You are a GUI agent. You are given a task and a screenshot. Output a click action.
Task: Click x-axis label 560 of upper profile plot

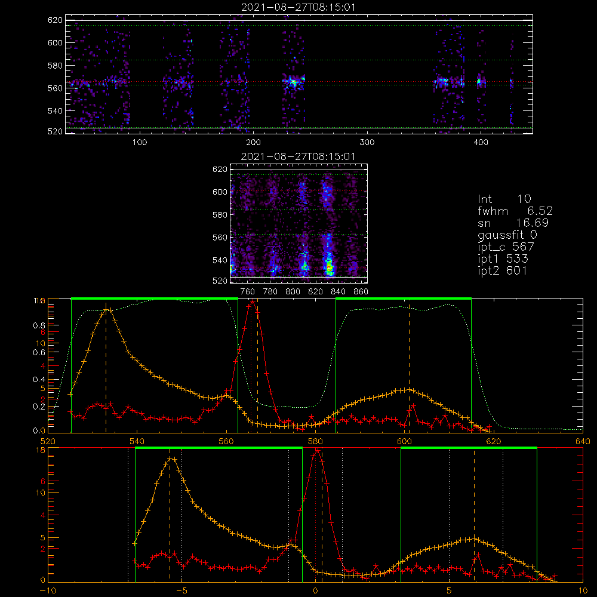click(x=226, y=442)
